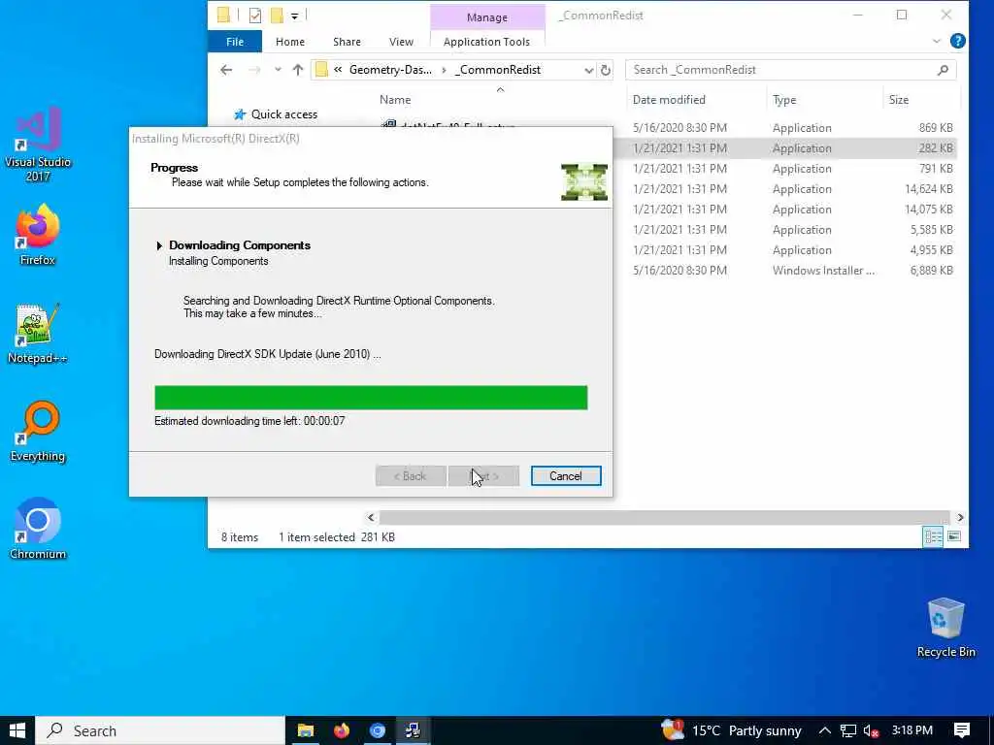Click the New Folder quick access icon
This screenshot has width=994, height=745.
pyautogui.click(x=277, y=16)
